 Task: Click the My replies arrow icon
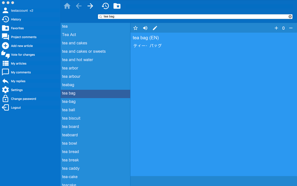click(5, 81)
